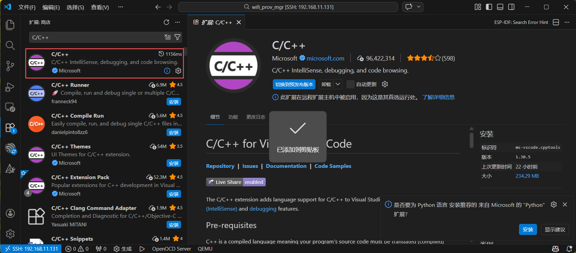This screenshot has height=253, width=576.
Task: Go back using the navigation arrow
Action: pos(158,7)
